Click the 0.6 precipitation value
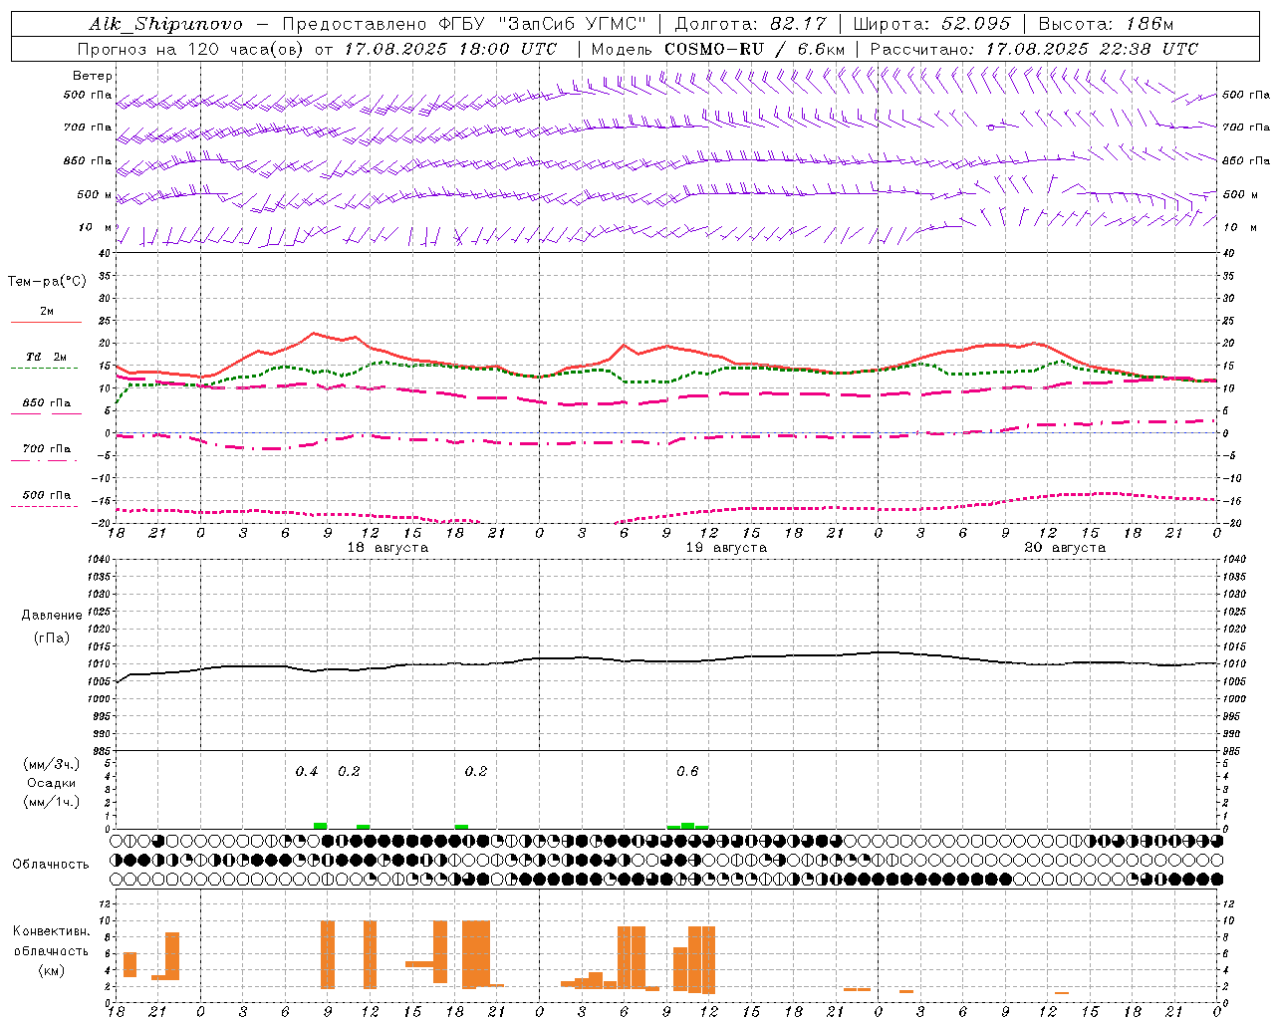 click(x=687, y=772)
